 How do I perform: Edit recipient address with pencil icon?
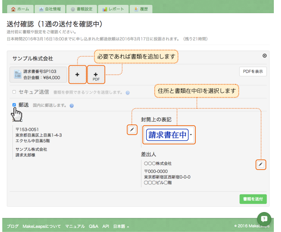[132, 130]
